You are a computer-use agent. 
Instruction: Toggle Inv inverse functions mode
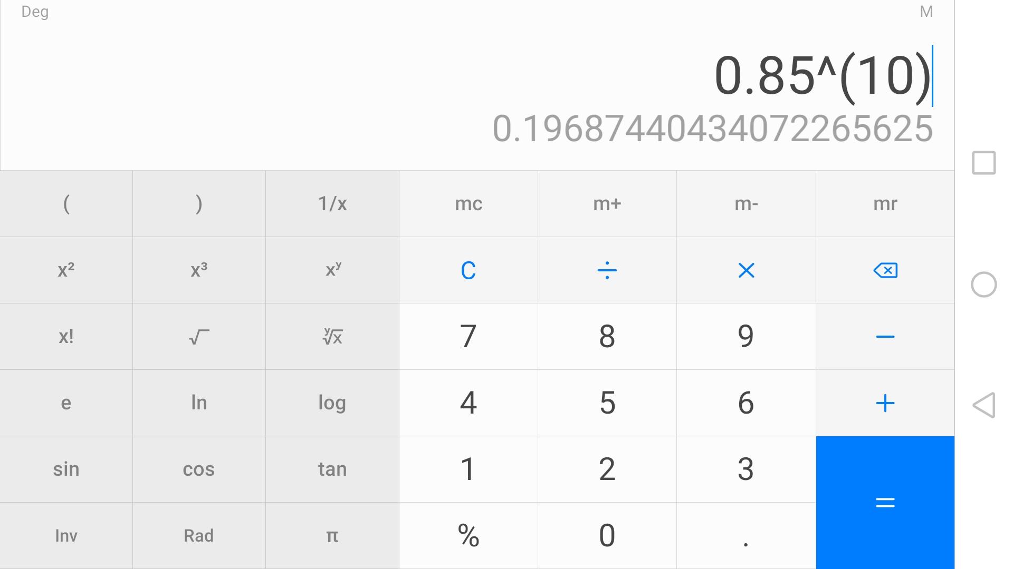click(66, 536)
